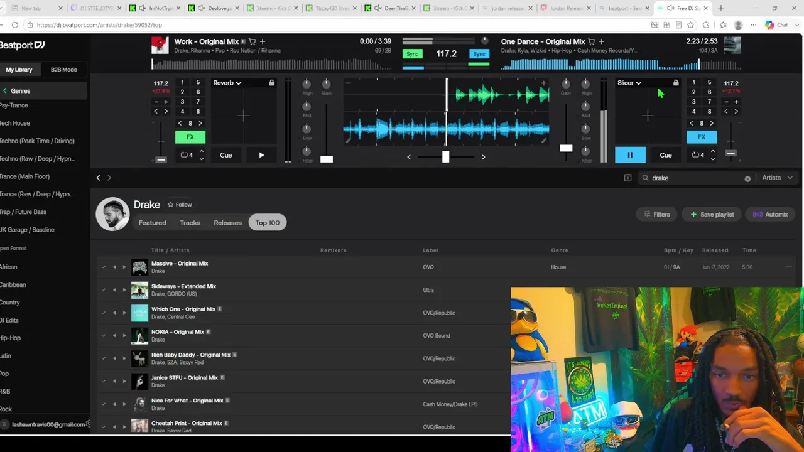Nudge crossfader right with the arrow

[x=483, y=157]
